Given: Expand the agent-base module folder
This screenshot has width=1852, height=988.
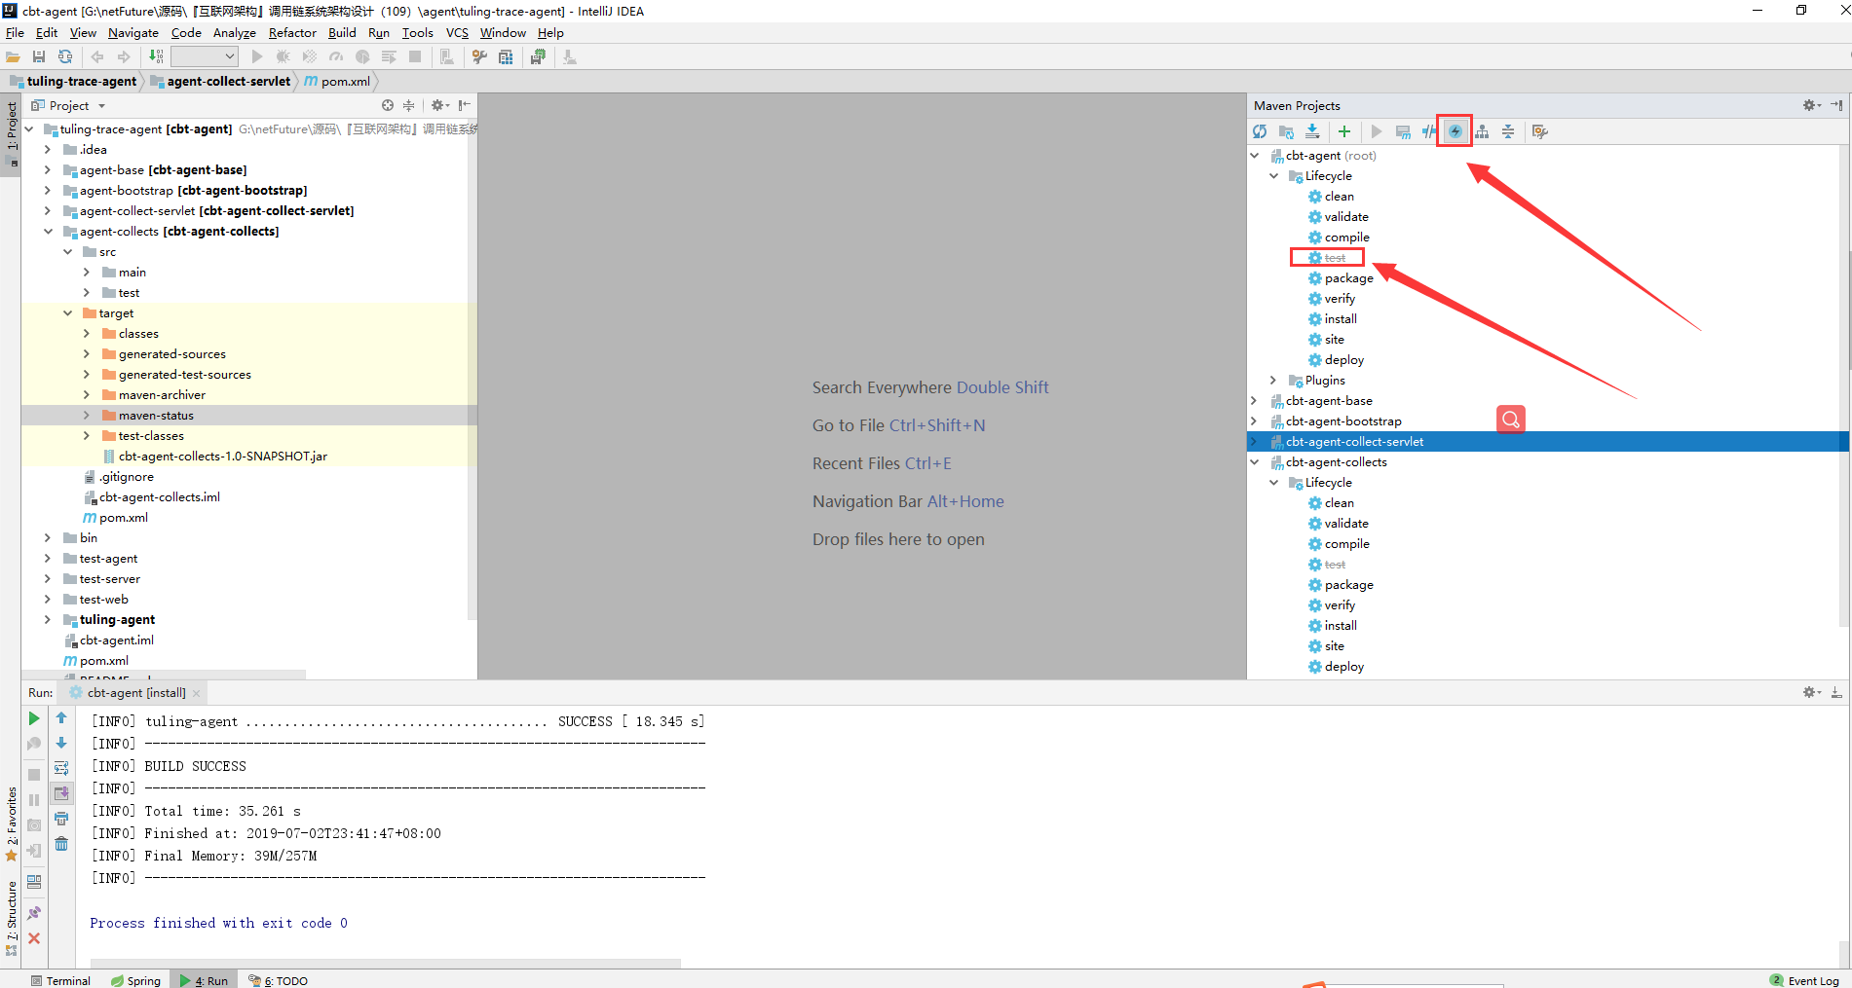Looking at the screenshot, I should pos(48,170).
